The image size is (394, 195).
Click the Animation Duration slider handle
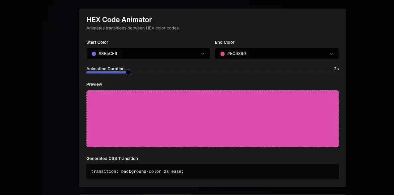pos(128,72)
